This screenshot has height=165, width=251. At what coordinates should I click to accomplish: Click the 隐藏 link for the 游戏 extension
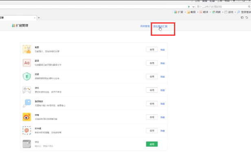click(163, 90)
